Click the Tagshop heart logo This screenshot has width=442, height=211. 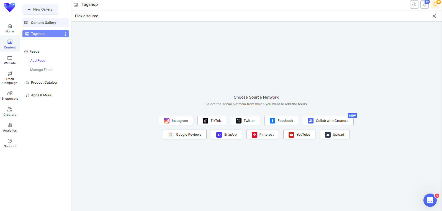click(x=10, y=7)
